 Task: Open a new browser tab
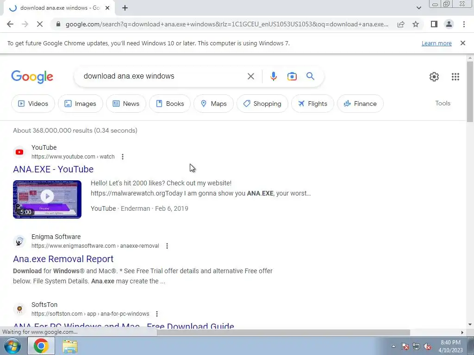125,8
